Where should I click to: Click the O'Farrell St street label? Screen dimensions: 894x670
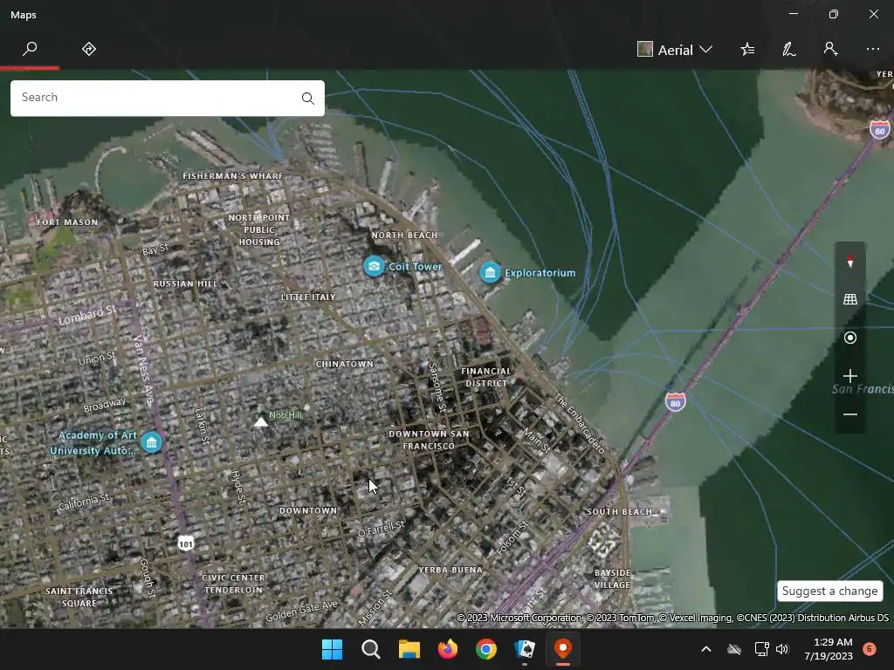tap(381, 528)
